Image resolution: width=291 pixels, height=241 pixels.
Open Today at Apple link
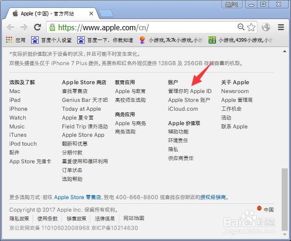click(x=81, y=109)
